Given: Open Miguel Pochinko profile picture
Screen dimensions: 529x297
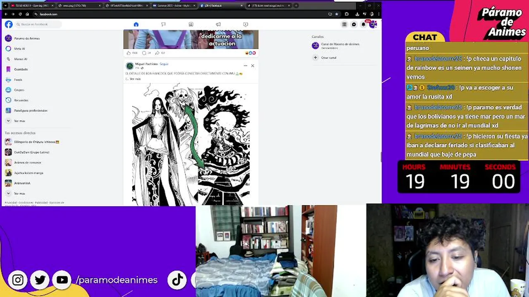Looking at the screenshot, I should (130, 66).
